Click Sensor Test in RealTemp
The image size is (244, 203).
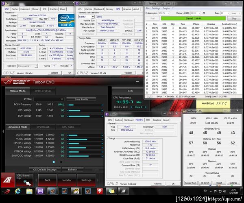[x=191, y=183]
